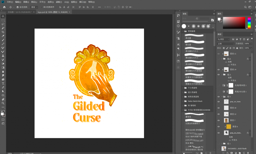Show the hidden 组 4 group visibility box

click(218, 59)
